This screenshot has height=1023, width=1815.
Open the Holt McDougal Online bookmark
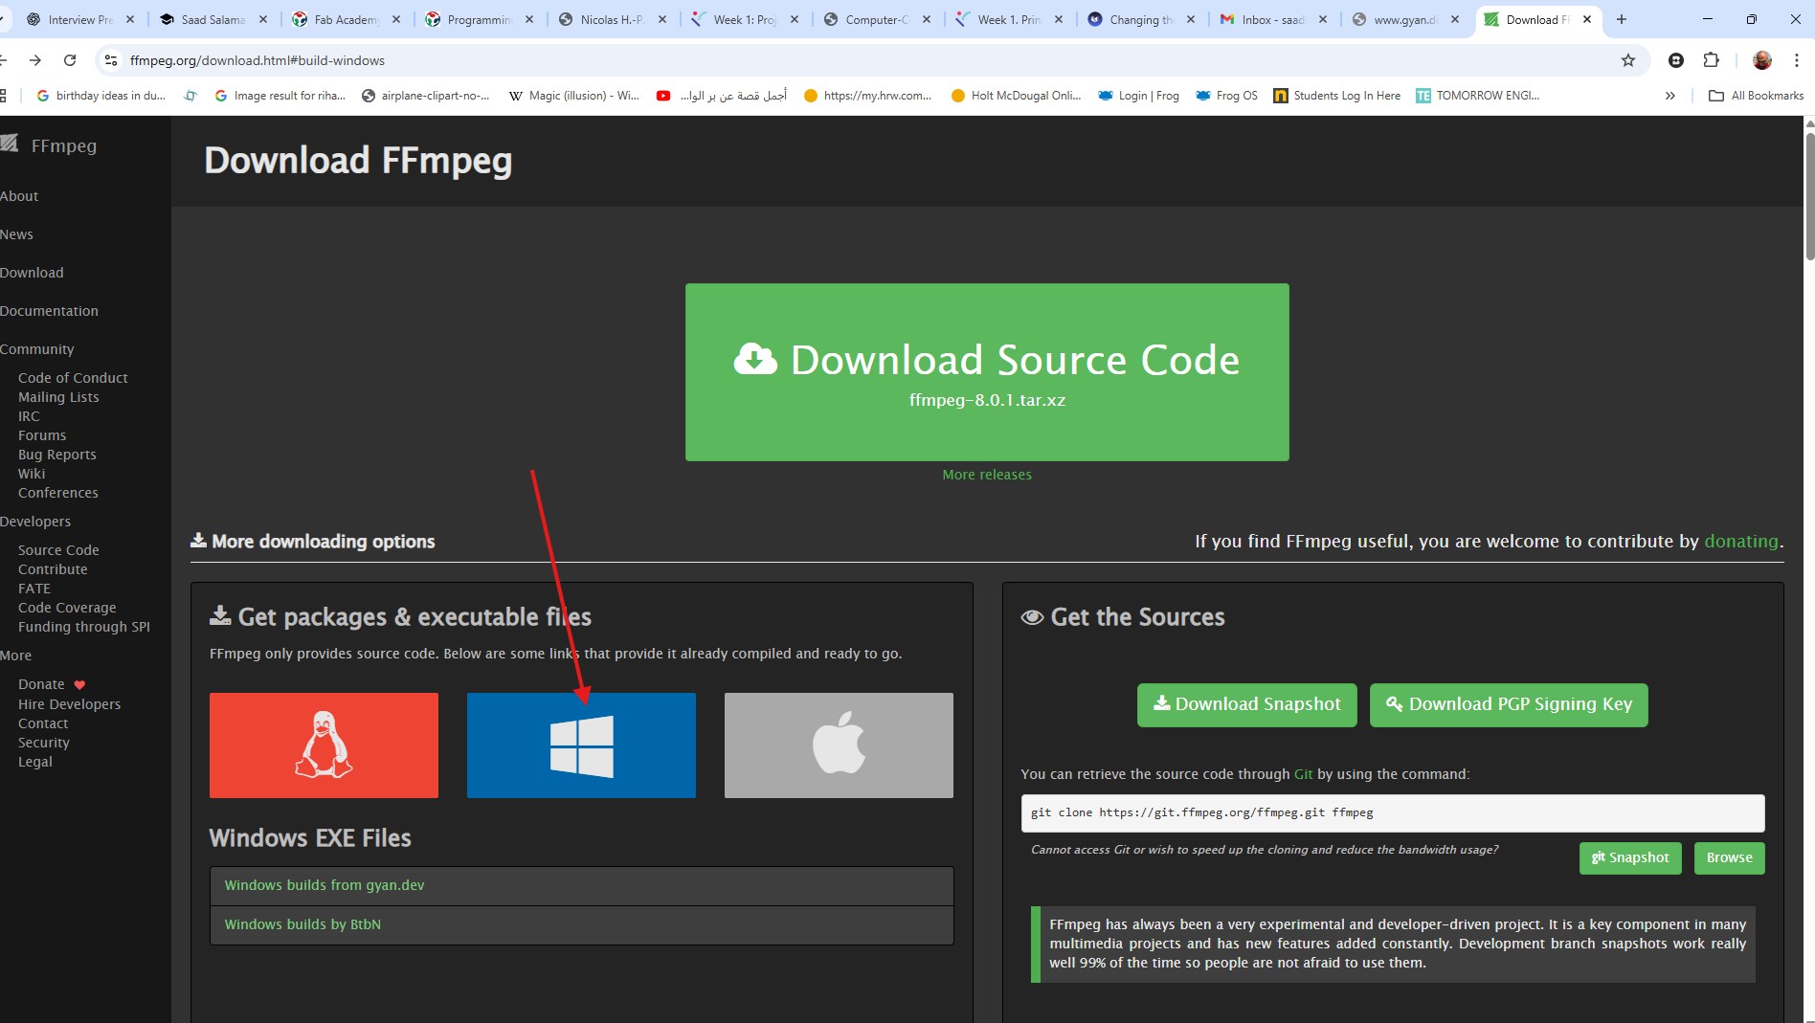tap(1016, 96)
